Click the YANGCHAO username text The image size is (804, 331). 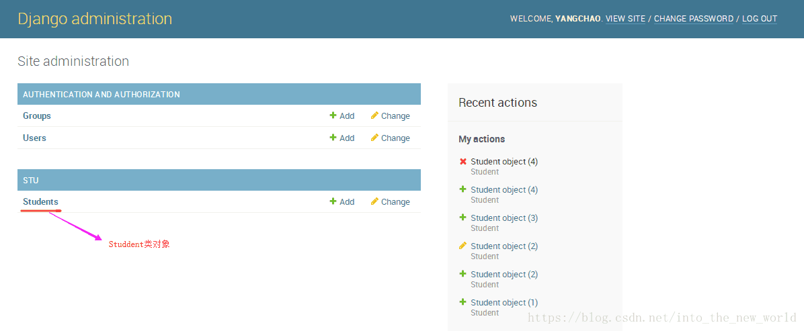coord(577,19)
